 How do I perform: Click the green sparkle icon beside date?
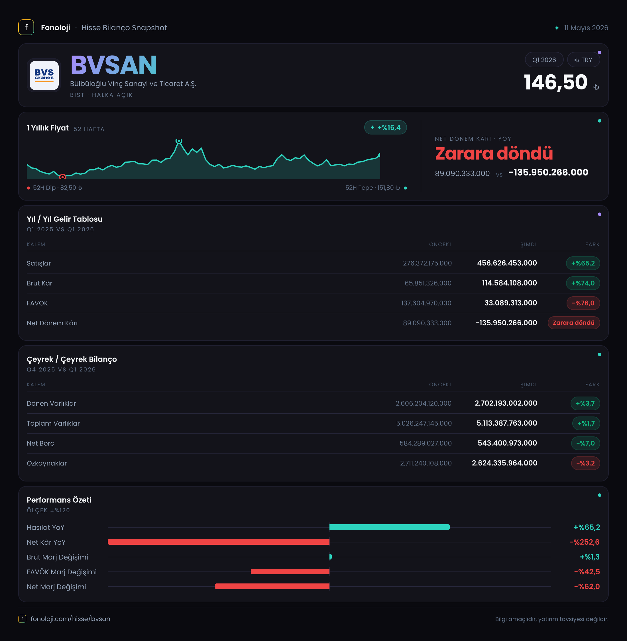click(x=557, y=28)
